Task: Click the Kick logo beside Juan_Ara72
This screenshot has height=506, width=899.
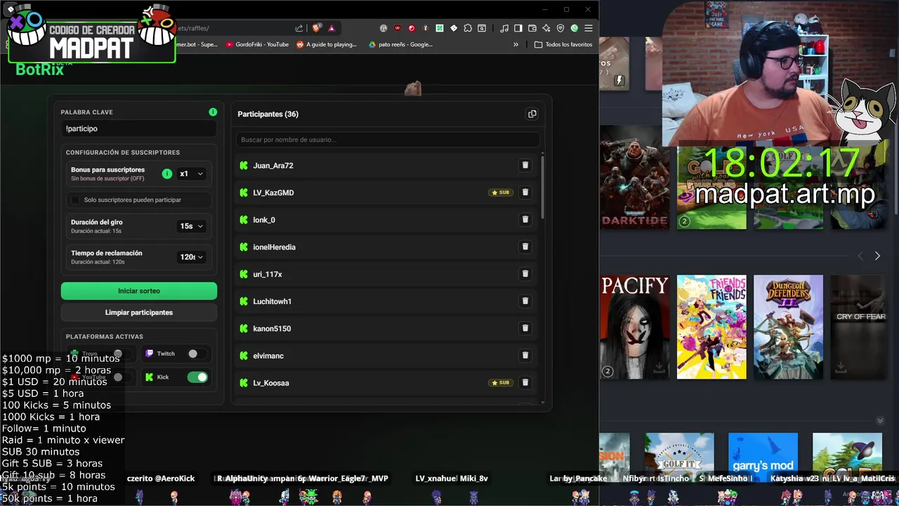Action: tap(244, 165)
